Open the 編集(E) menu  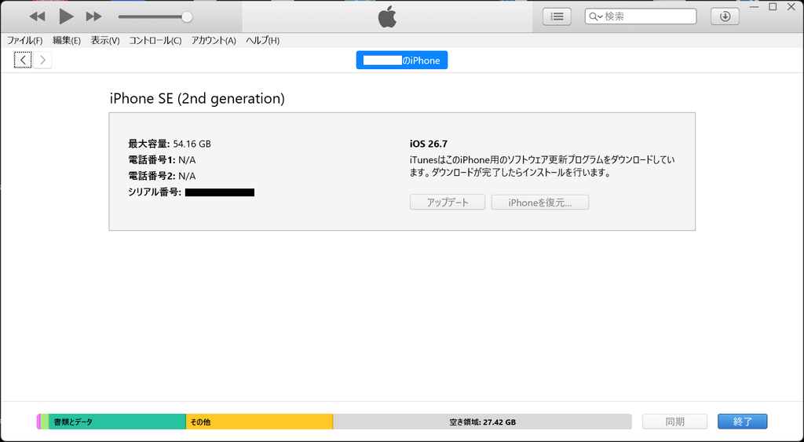click(x=67, y=41)
